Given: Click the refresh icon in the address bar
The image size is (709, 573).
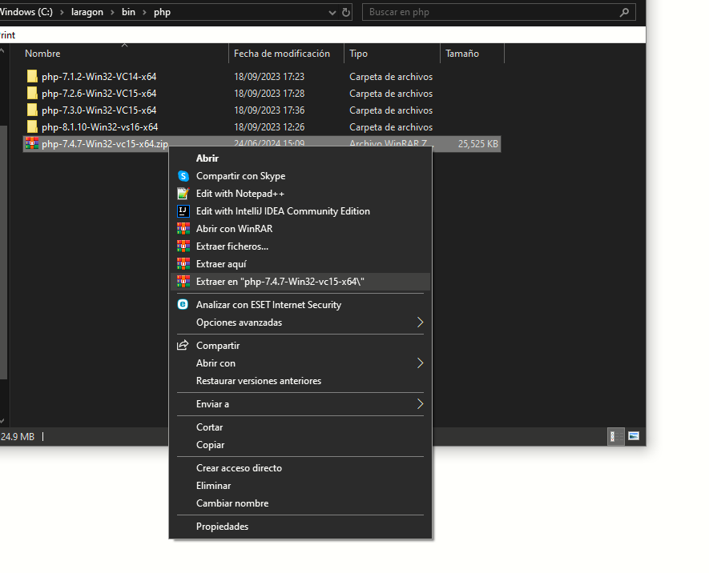Looking at the screenshot, I should [x=344, y=12].
